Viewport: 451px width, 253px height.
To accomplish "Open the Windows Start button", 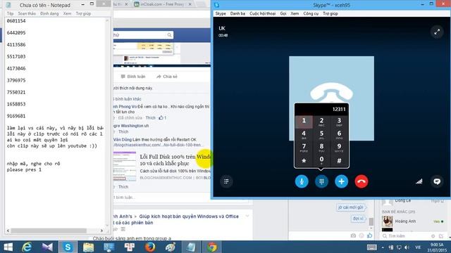I will tap(8, 247).
